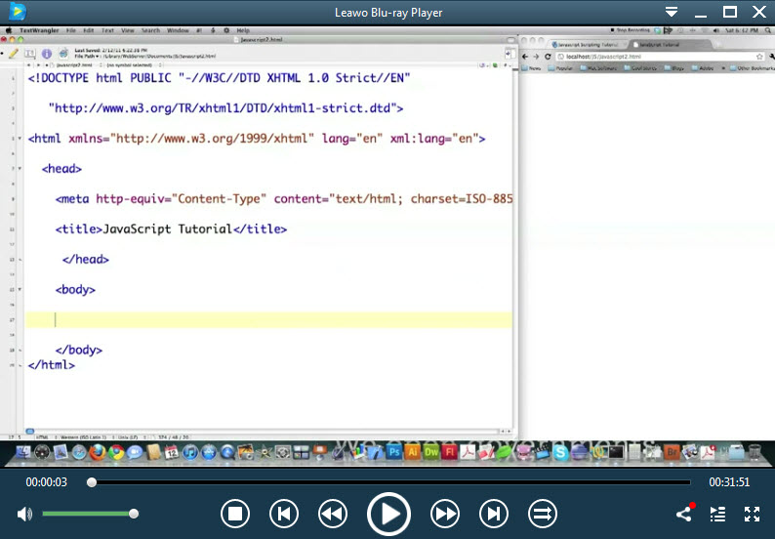Show the playlist panel
The height and width of the screenshot is (539, 775).
(717, 515)
